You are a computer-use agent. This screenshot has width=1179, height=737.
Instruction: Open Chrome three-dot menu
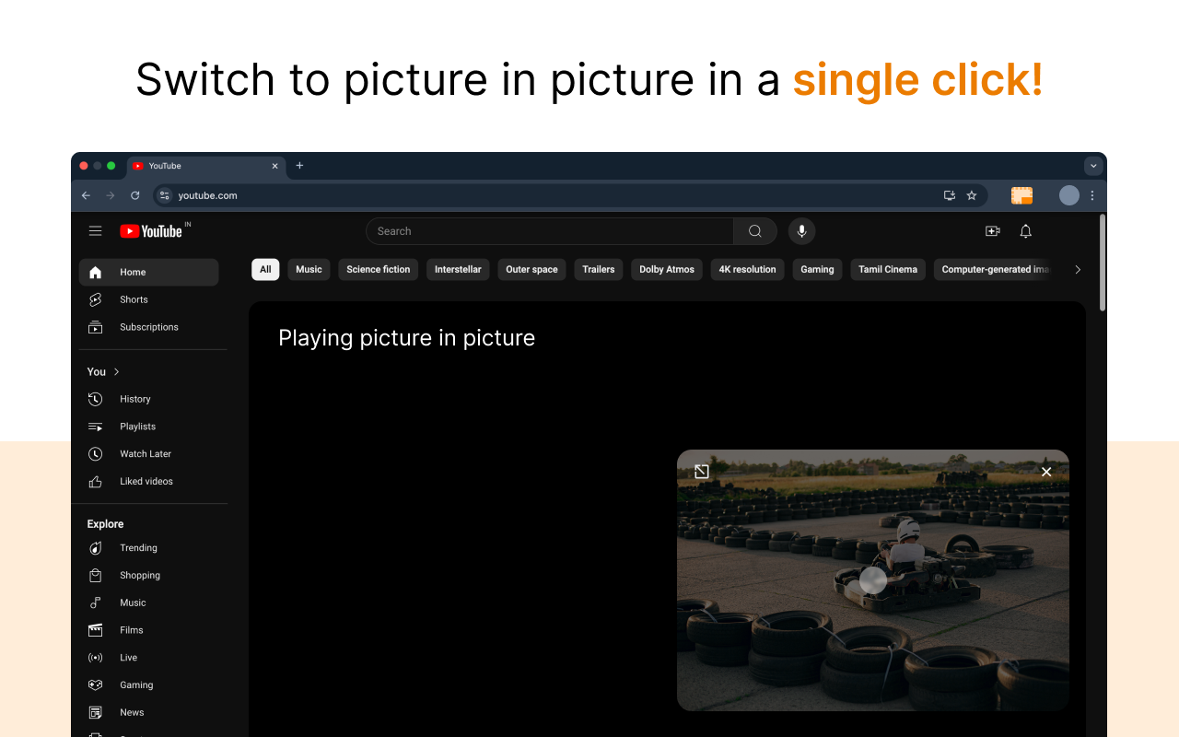[x=1092, y=195]
